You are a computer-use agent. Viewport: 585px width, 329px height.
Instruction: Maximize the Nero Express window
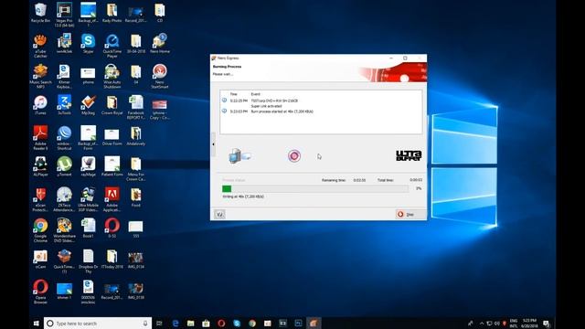tap(405, 58)
